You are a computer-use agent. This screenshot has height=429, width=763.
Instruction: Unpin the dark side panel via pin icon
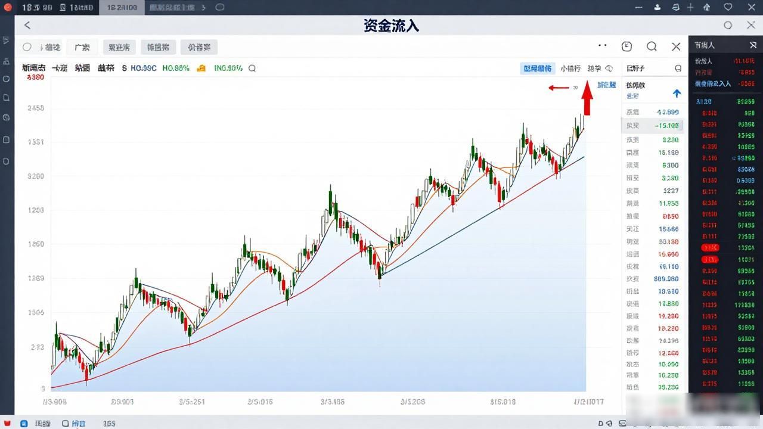click(x=753, y=45)
